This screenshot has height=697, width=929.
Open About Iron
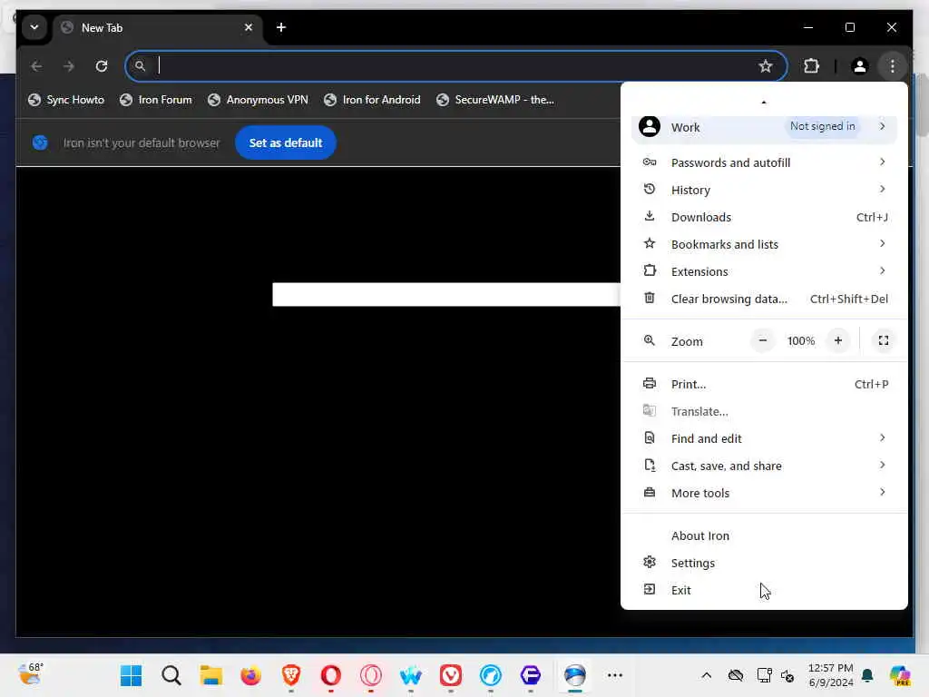coord(764,535)
